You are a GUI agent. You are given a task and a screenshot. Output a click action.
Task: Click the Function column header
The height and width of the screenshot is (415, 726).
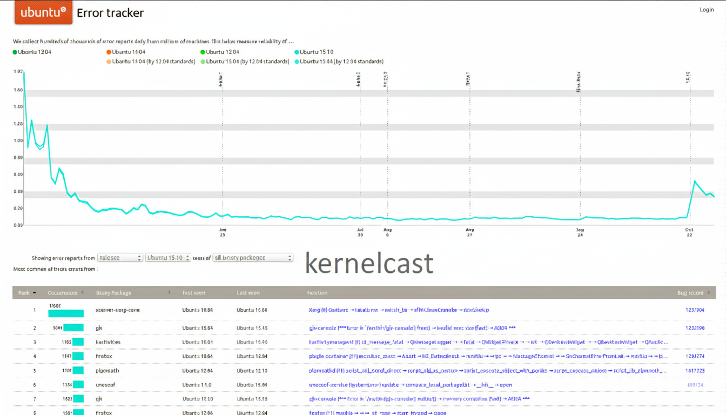pyautogui.click(x=317, y=293)
